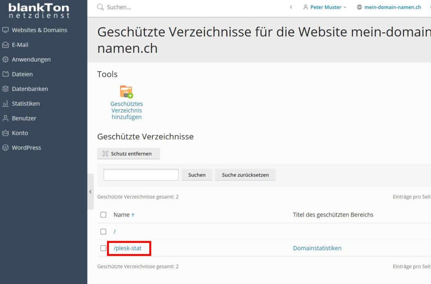Image resolution: width=431 pixels, height=284 pixels.
Task: Click the Geschütztes Verzeichnis hinzufügen folder icon
Action: pos(126,92)
